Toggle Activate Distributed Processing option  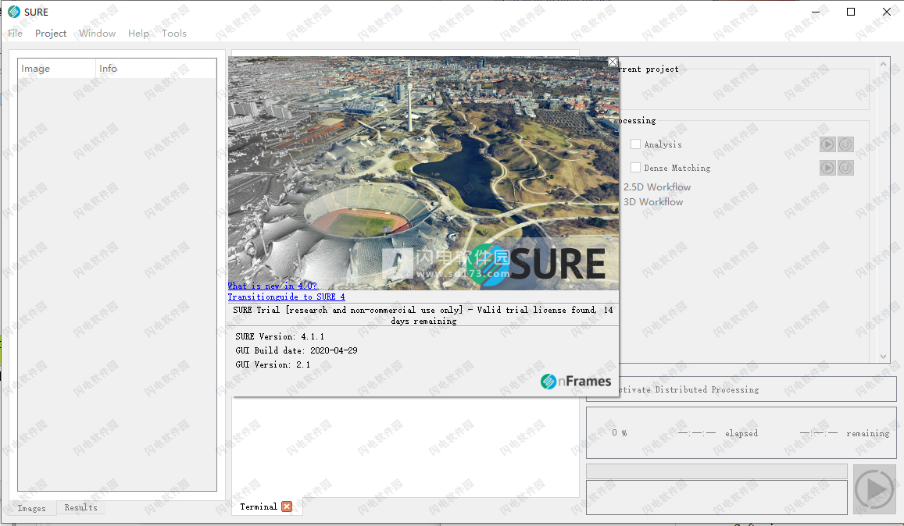(x=688, y=390)
